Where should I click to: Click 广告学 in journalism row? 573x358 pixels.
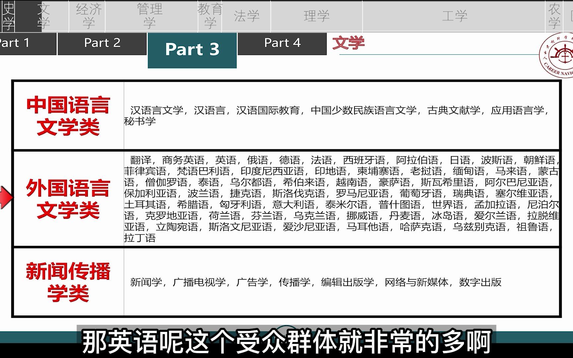252,282
